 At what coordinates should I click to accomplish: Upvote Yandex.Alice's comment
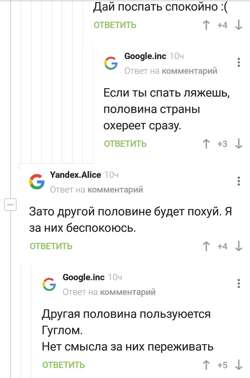(206, 246)
